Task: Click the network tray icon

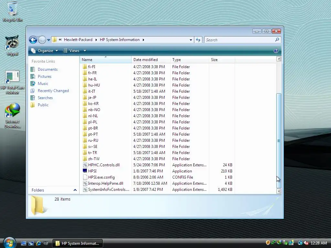Action: click(300, 243)
